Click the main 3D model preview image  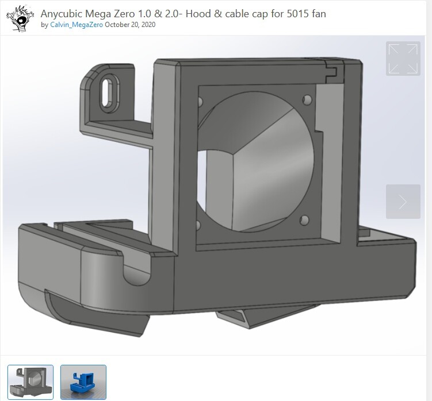pyautogui.click(x=213, y=195)
